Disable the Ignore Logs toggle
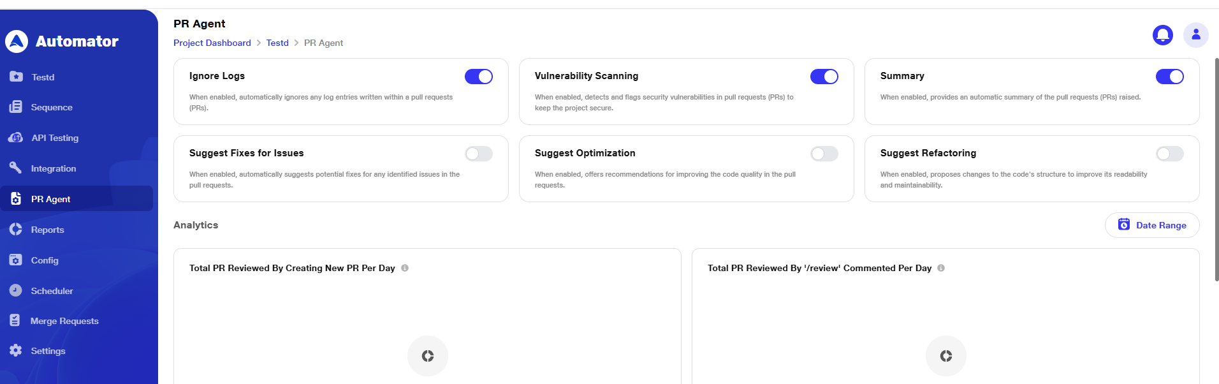The width and height of the screenshot is (1219, 384). [479, 77]
